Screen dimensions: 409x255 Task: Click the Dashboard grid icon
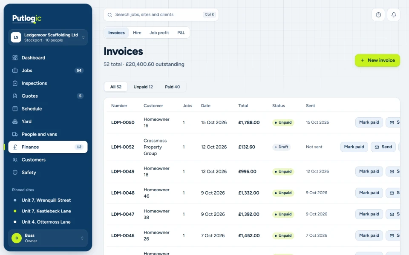pyautogui.click(x=15, y=58)
